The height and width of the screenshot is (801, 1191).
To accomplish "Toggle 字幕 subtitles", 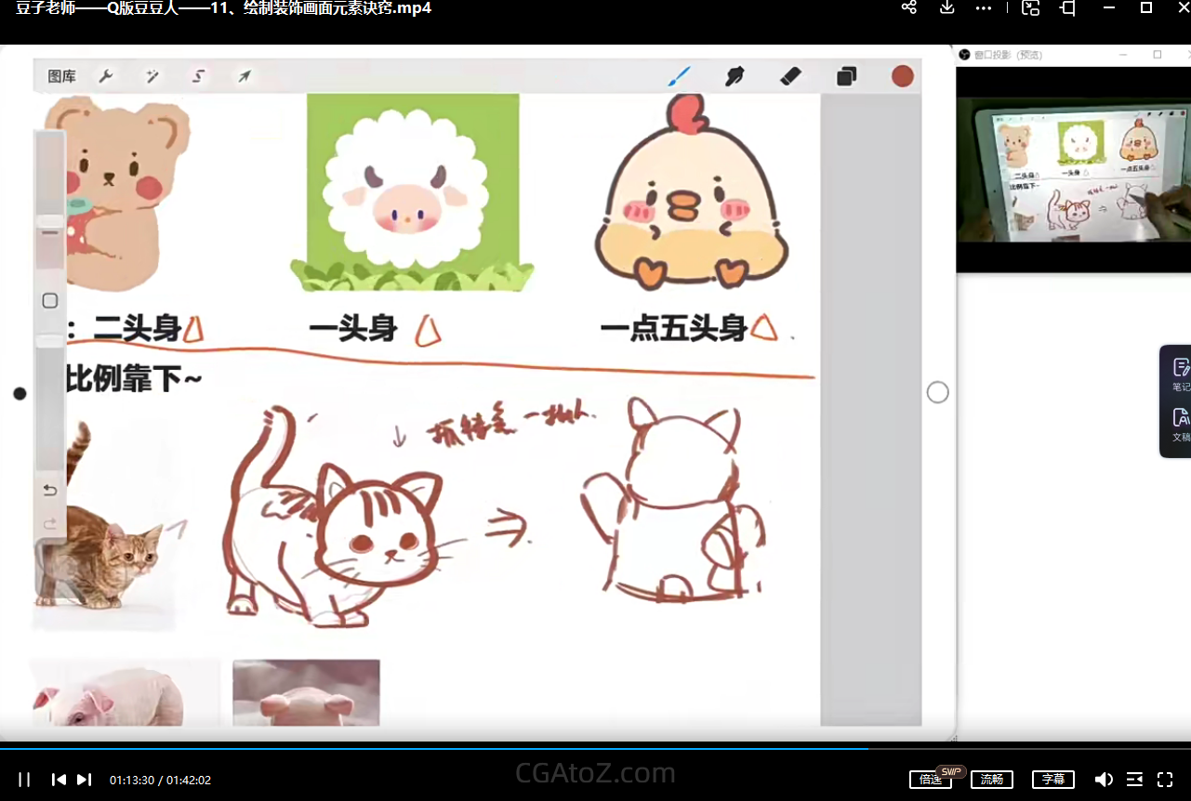I will [x=1052, y=780].
